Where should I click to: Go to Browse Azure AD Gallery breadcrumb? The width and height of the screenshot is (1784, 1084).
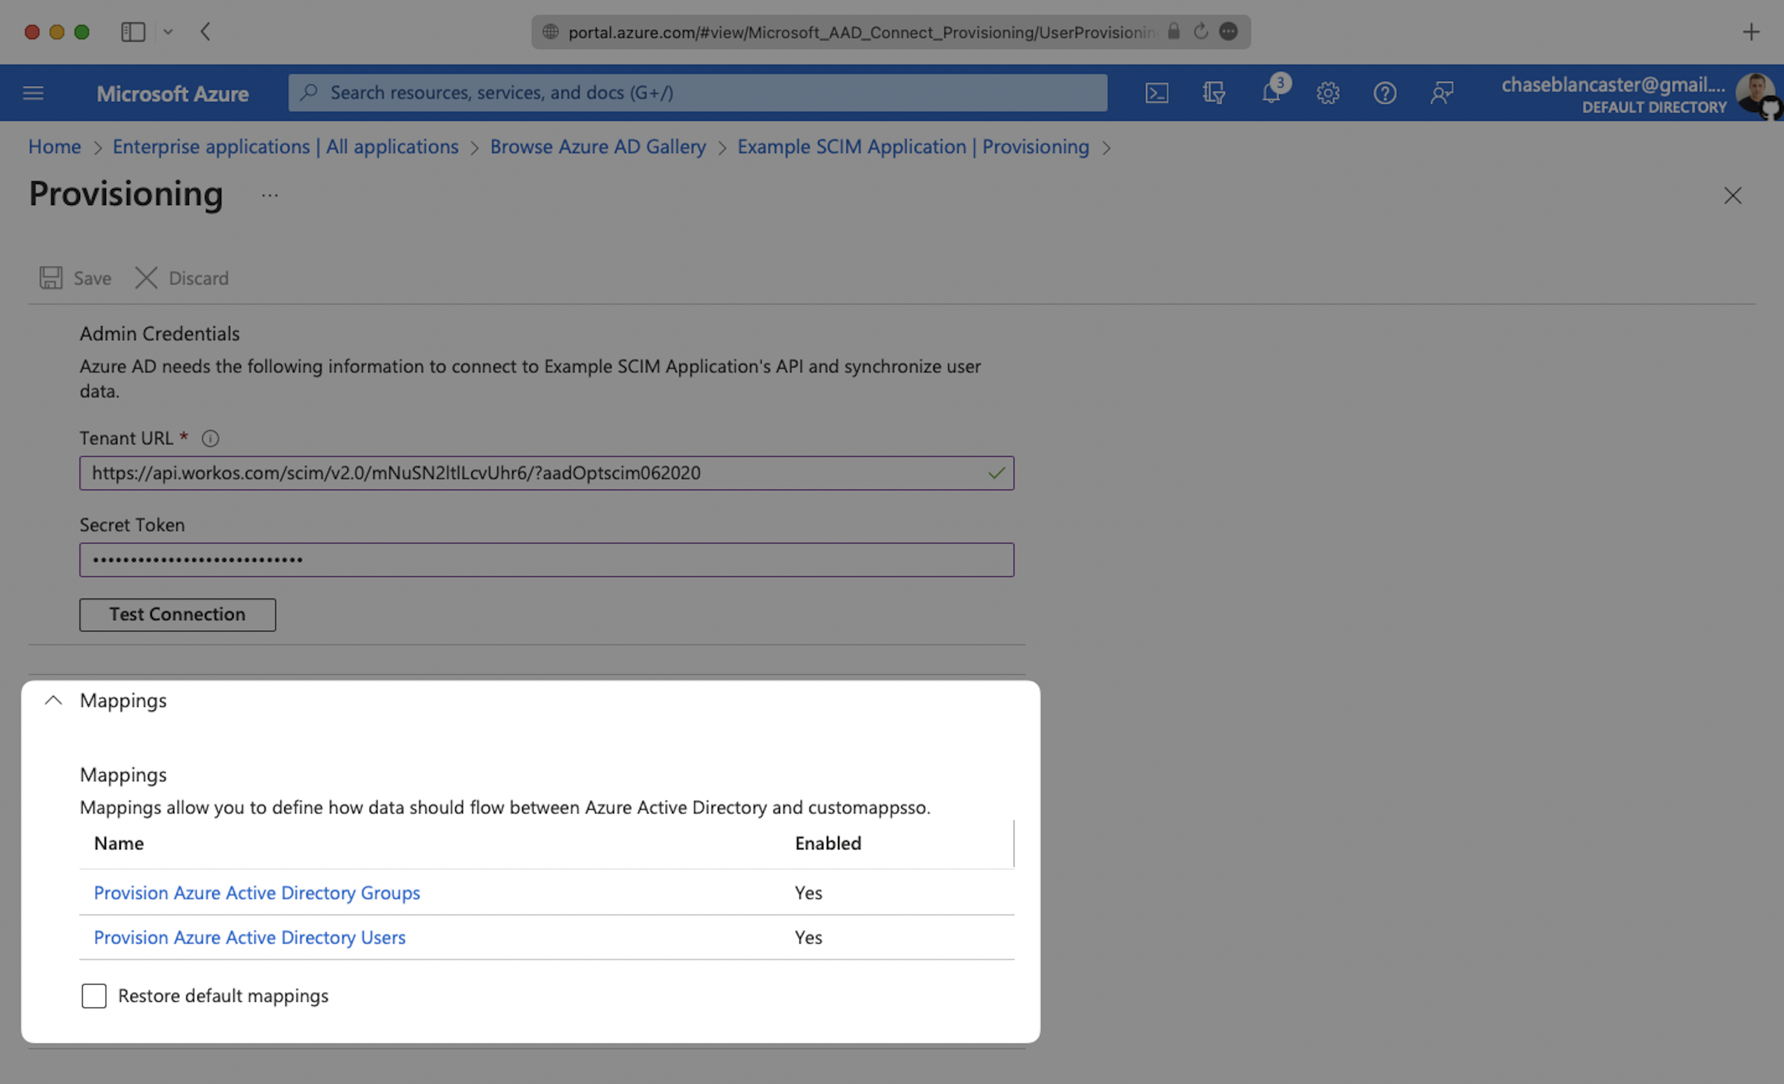(x=597, y=147)
